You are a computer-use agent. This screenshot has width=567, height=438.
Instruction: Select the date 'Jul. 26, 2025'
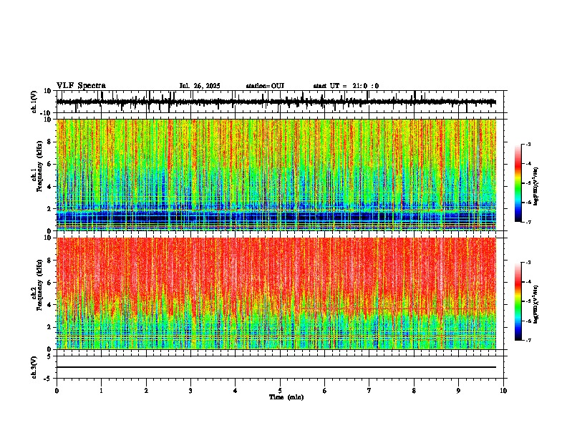point(200,86)
